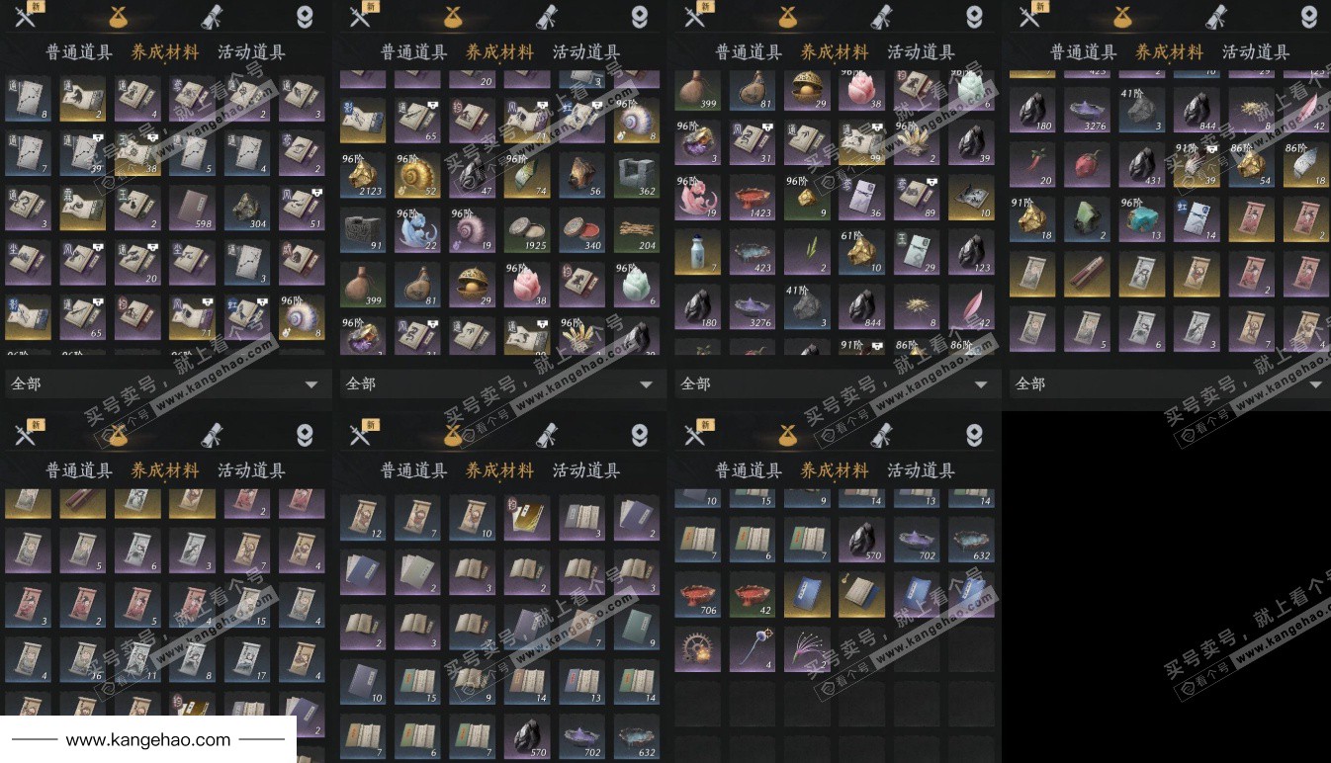Select the dark ore item showing 304
This screenshot has width=1331, height=763.
click(x=247, y=208)
